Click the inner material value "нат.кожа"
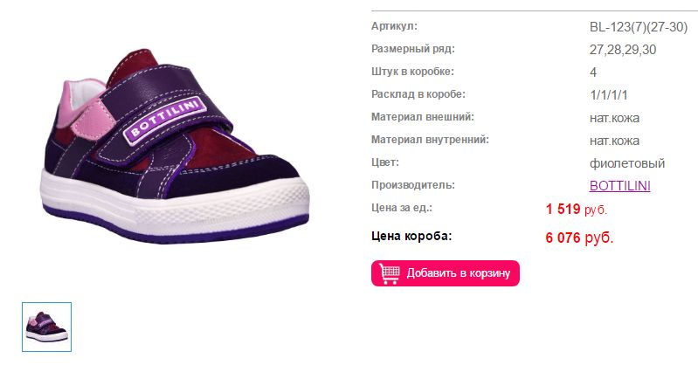 tap(614, 141)
